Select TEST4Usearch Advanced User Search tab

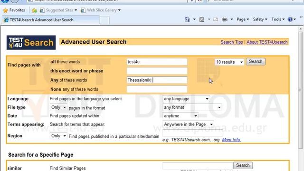click(x=51, y=20)
